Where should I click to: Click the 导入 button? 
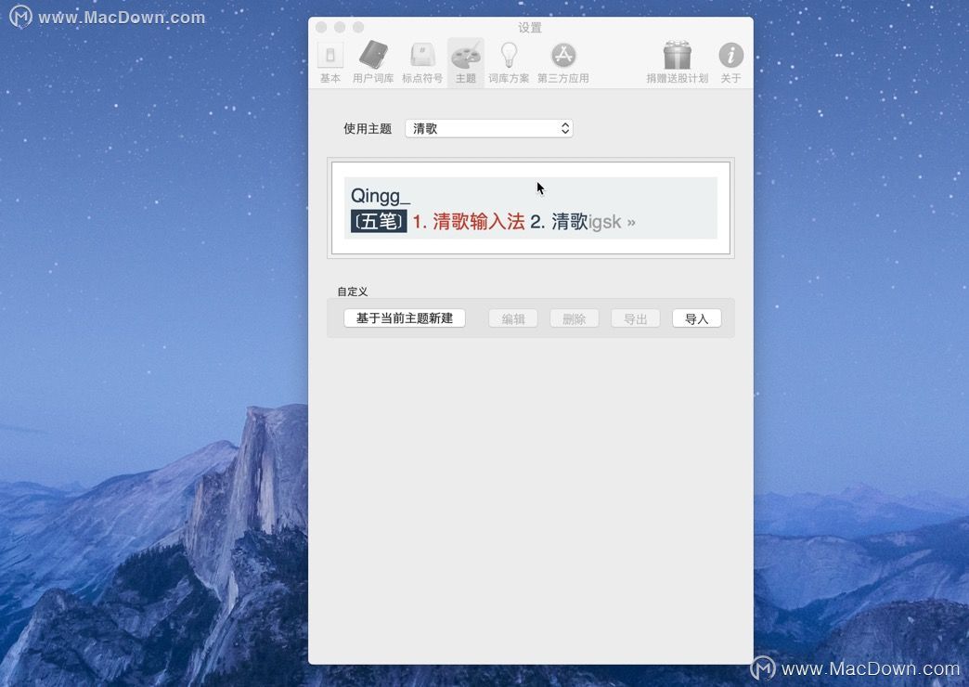point(696,318)
